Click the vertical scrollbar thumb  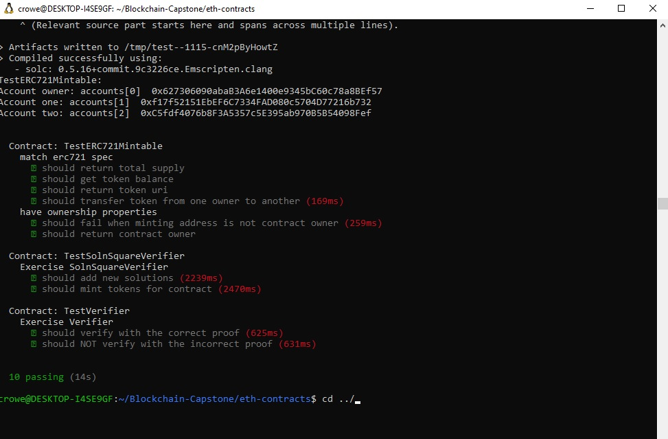tap(663, 203)
